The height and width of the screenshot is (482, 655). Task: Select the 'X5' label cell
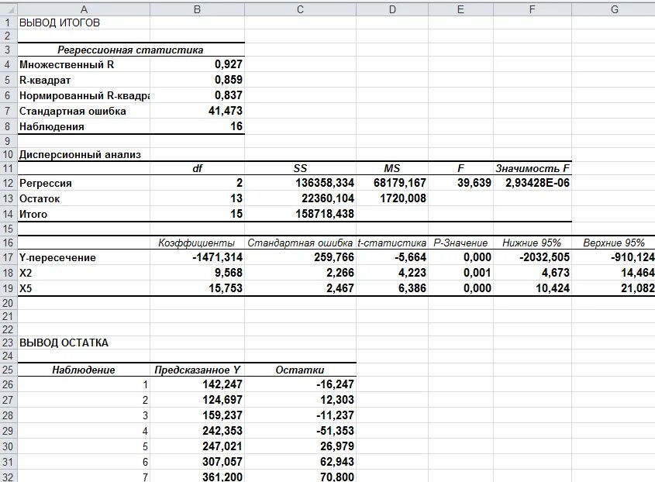pyautogui.click(x=84, y=288)
